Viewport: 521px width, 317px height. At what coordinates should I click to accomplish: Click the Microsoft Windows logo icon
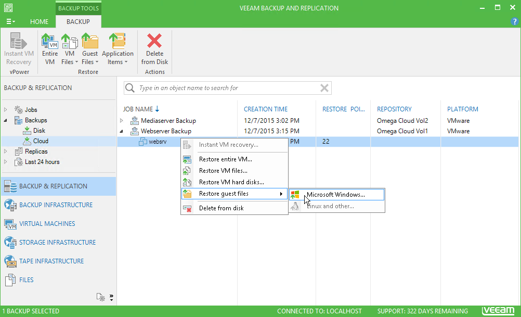tap(295, 195)
